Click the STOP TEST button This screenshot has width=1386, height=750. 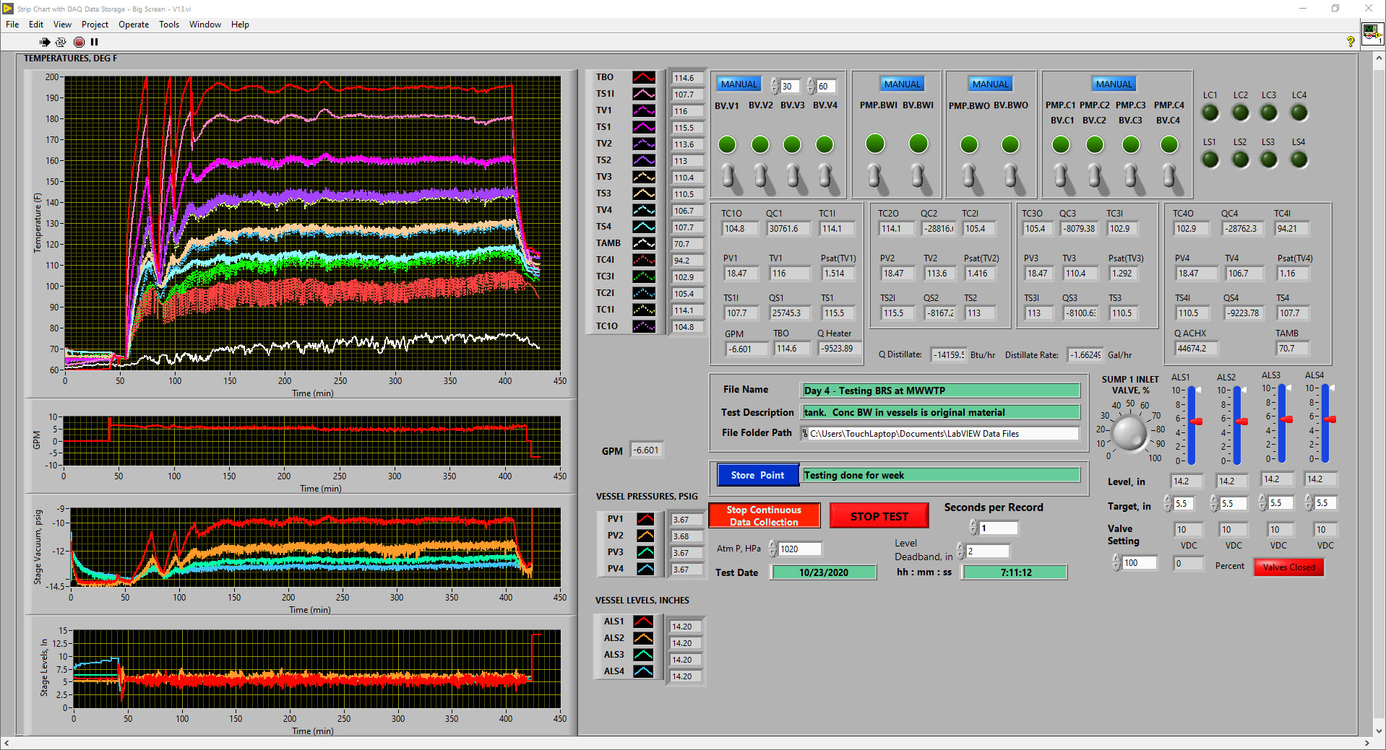(879, 516)
